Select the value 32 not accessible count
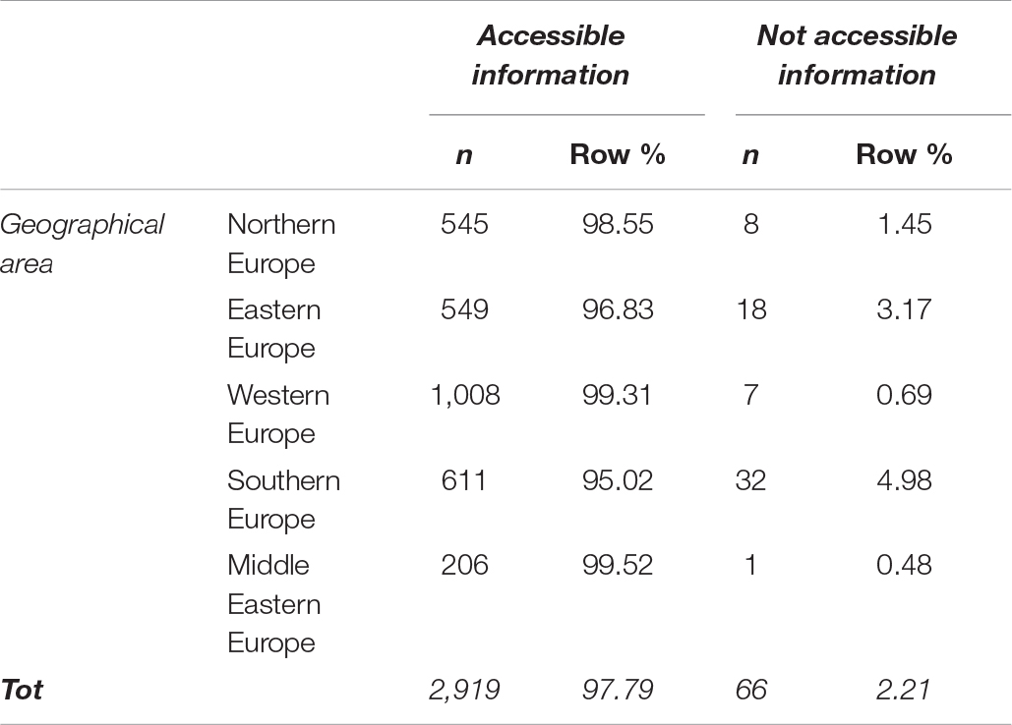The width and height of the screenshot is (1012, 725). click(x=750, y=480)
